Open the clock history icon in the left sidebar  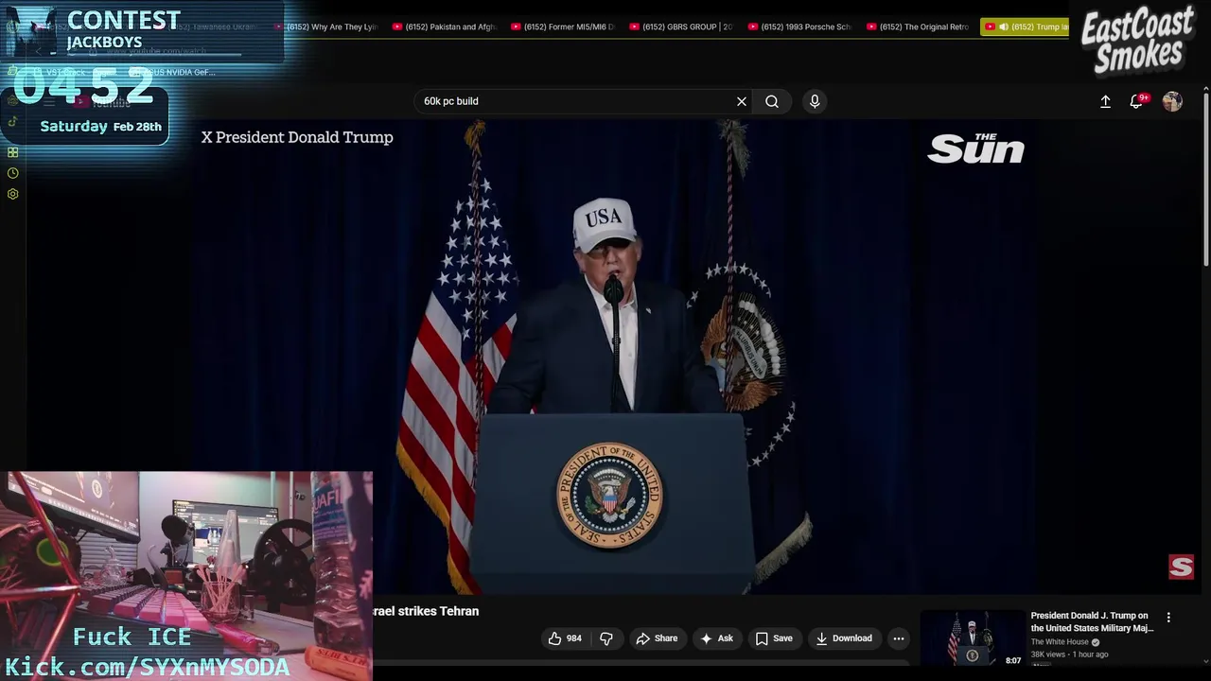coord(13,173)
